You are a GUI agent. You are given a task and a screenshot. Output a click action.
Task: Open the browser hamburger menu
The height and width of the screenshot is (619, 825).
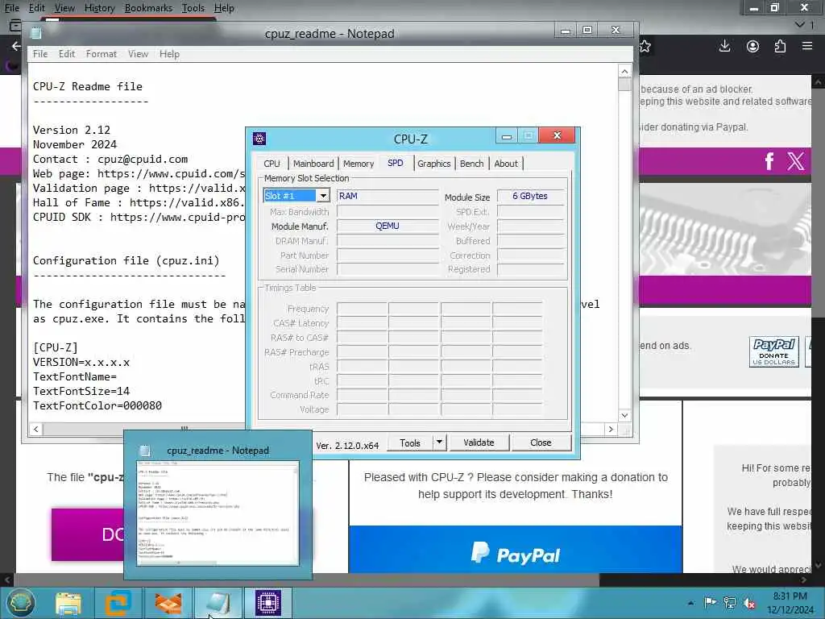(807, 46)
